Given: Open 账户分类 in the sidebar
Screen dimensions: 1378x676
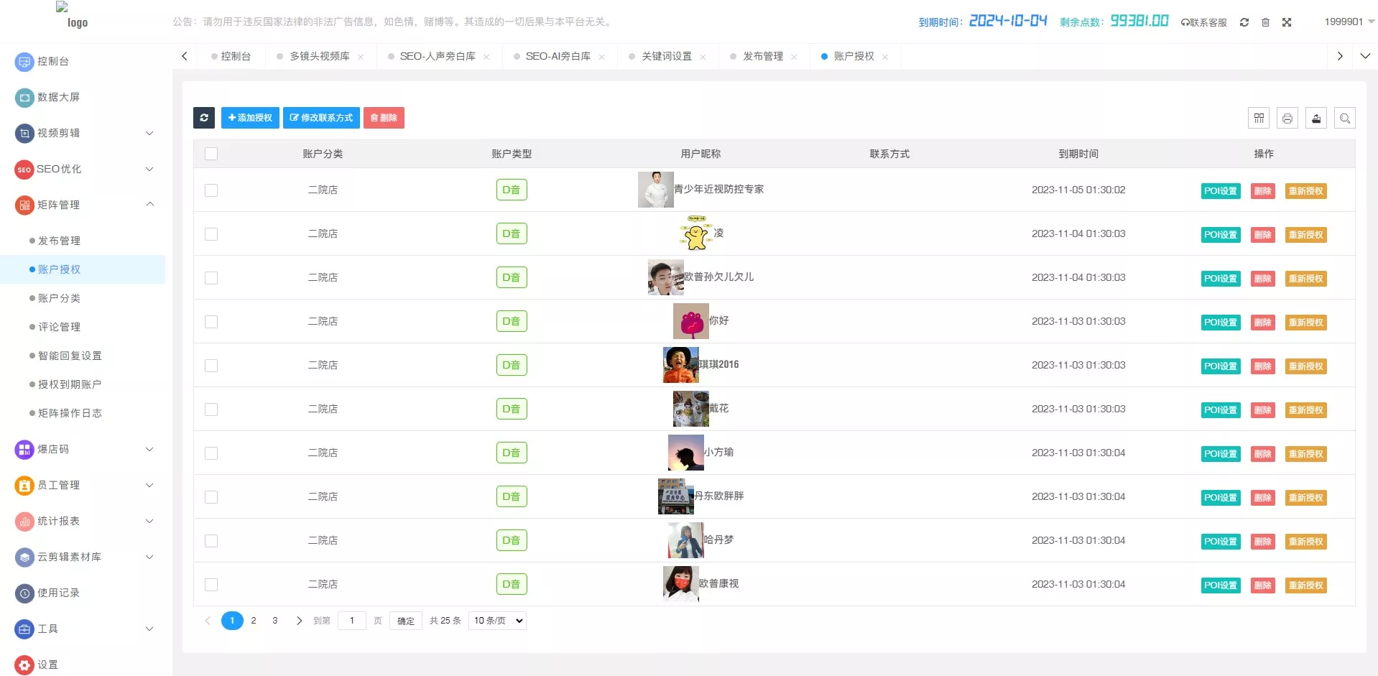Looking at the screenshot, I should click(x=59, y=298).
